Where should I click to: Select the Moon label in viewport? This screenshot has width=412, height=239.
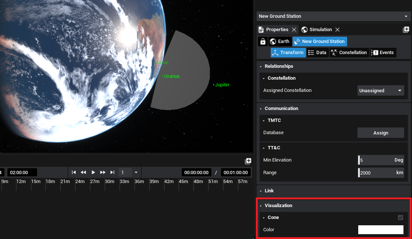click(x=162, y=63)
